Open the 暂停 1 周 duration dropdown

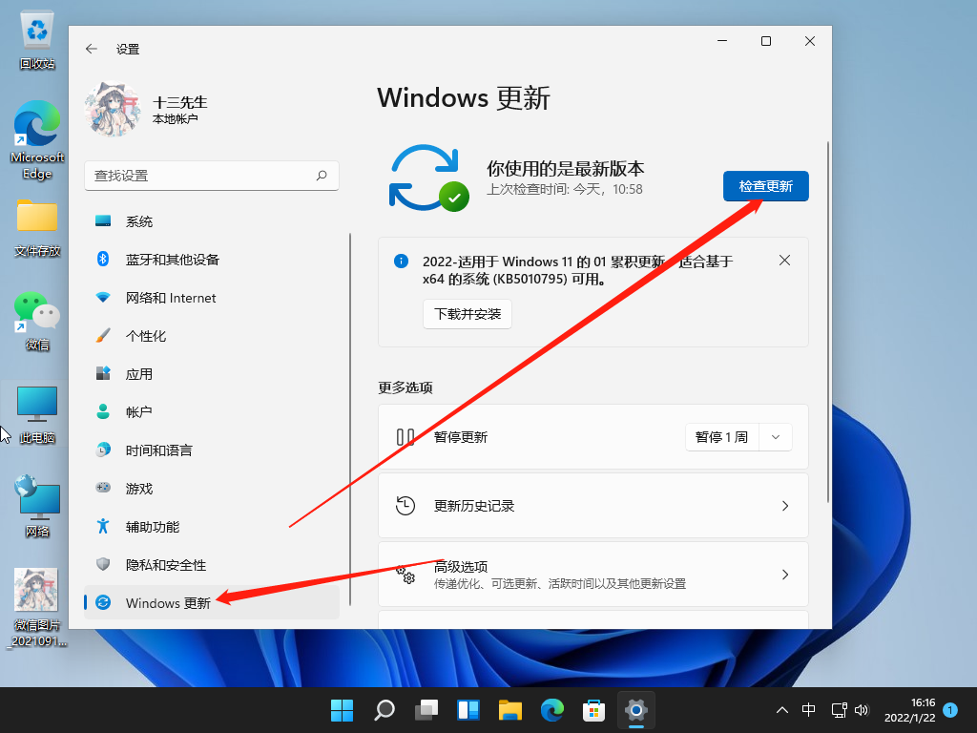[774, 436]
